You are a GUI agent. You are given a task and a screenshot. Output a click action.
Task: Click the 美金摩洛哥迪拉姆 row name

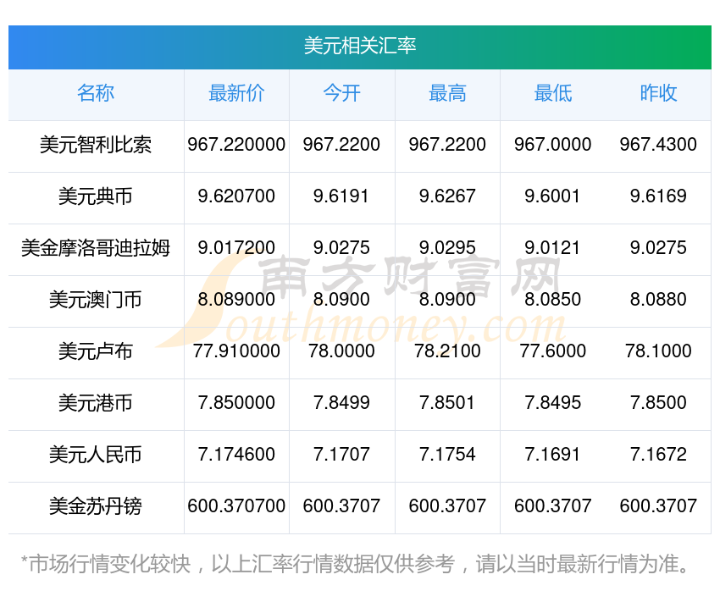96,248
